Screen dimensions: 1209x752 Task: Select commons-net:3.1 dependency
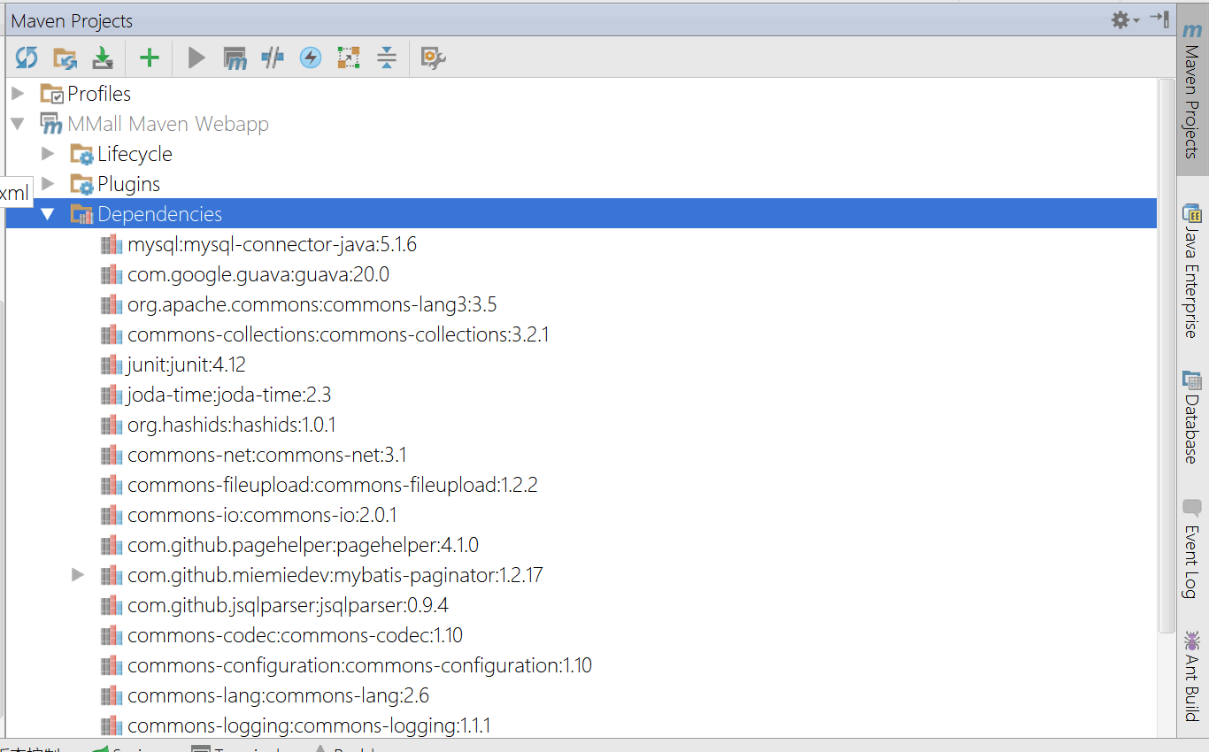pyautogui.click(x=267, y=455)
